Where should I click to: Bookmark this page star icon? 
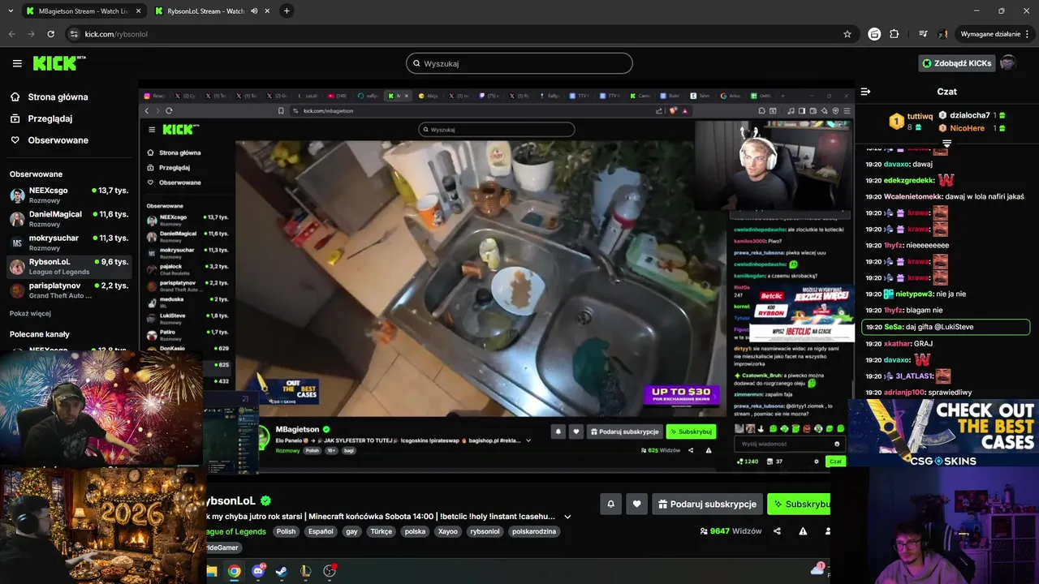(x=847, y=34)
